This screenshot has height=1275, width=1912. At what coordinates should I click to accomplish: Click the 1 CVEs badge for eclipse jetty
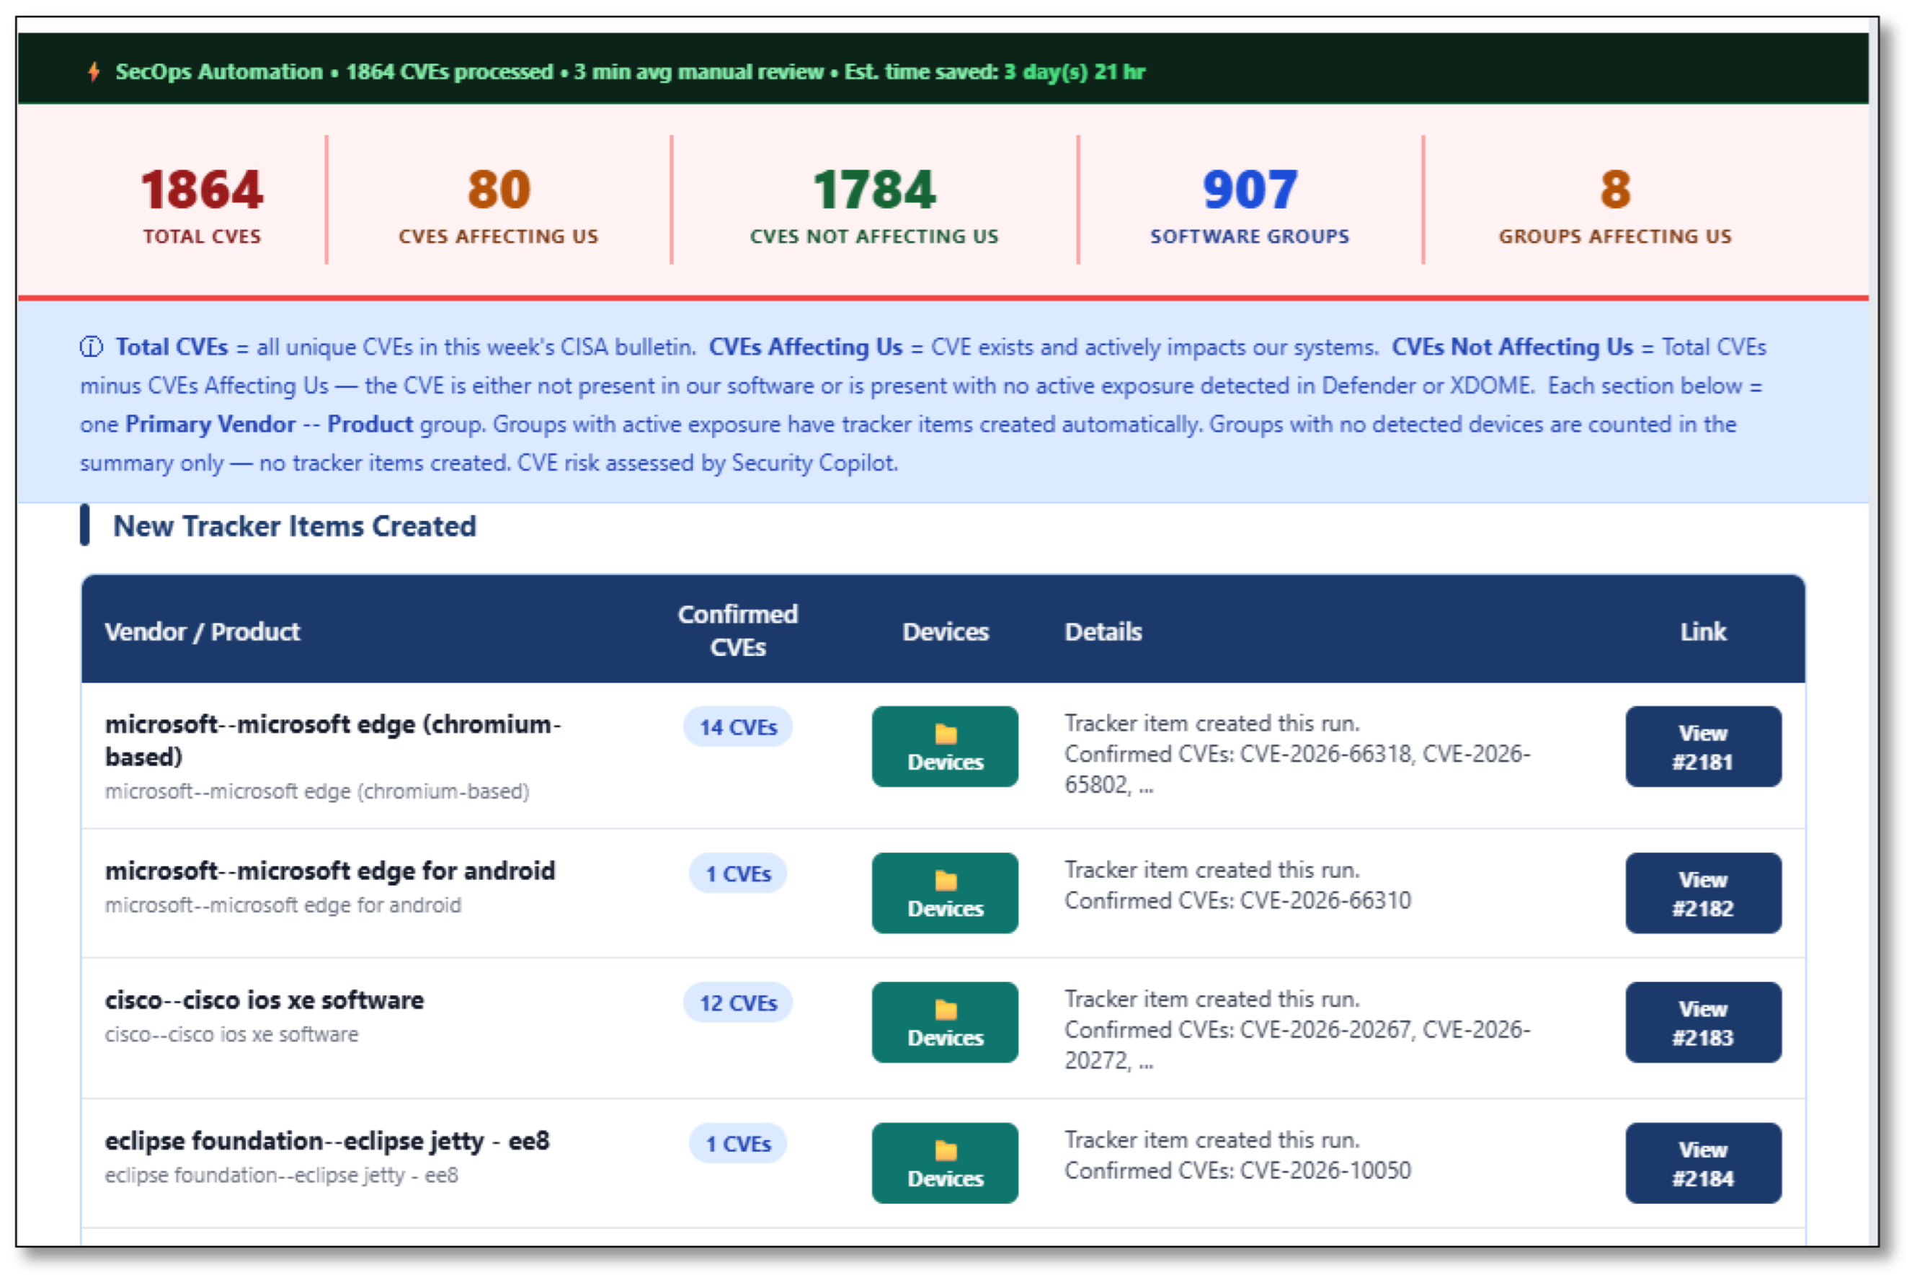(738, 1143)
